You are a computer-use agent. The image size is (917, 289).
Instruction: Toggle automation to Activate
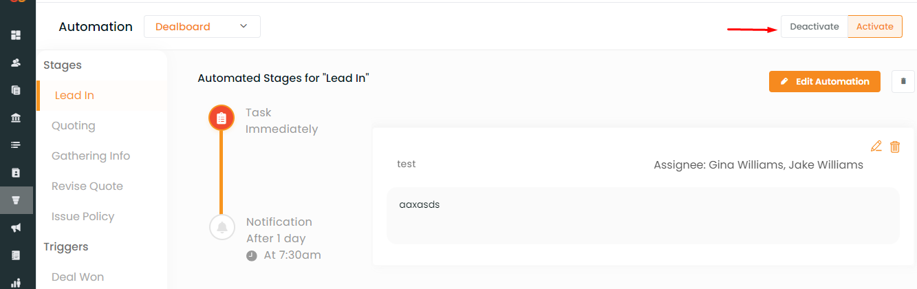[874, 27]
